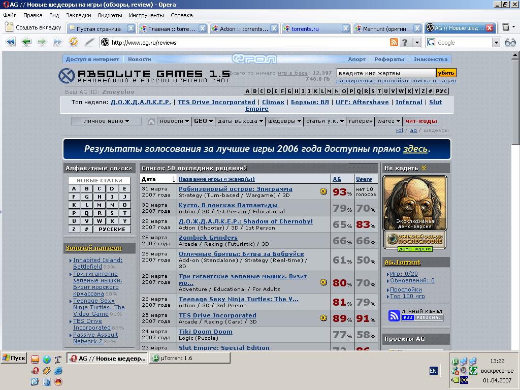
Task: Click the game demo thumbnail with goggles man
Action: 415,203
